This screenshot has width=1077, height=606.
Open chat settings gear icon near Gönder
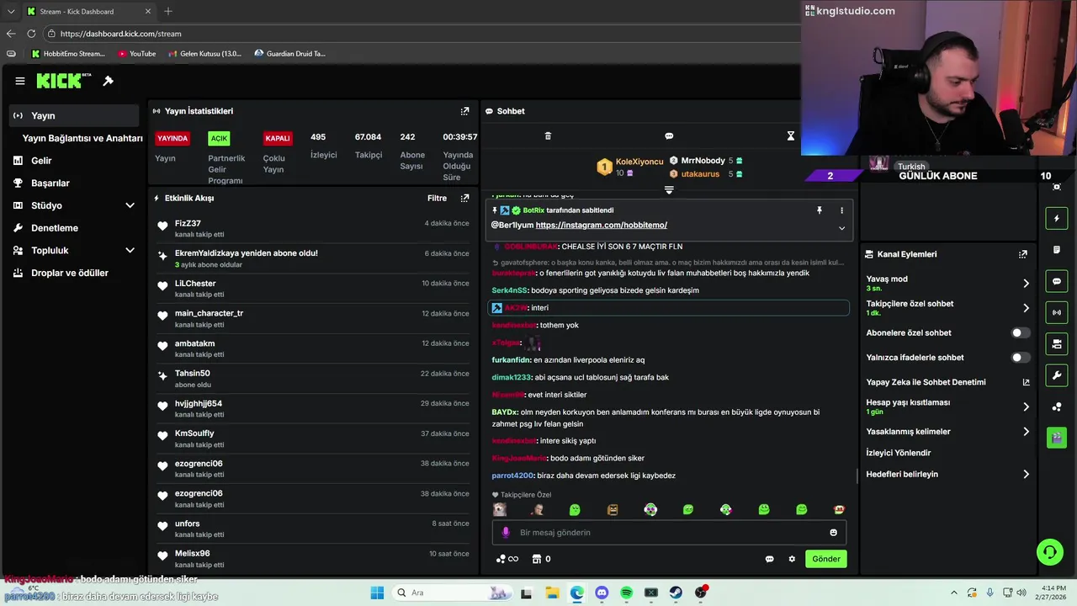click(x=792, y=559)
